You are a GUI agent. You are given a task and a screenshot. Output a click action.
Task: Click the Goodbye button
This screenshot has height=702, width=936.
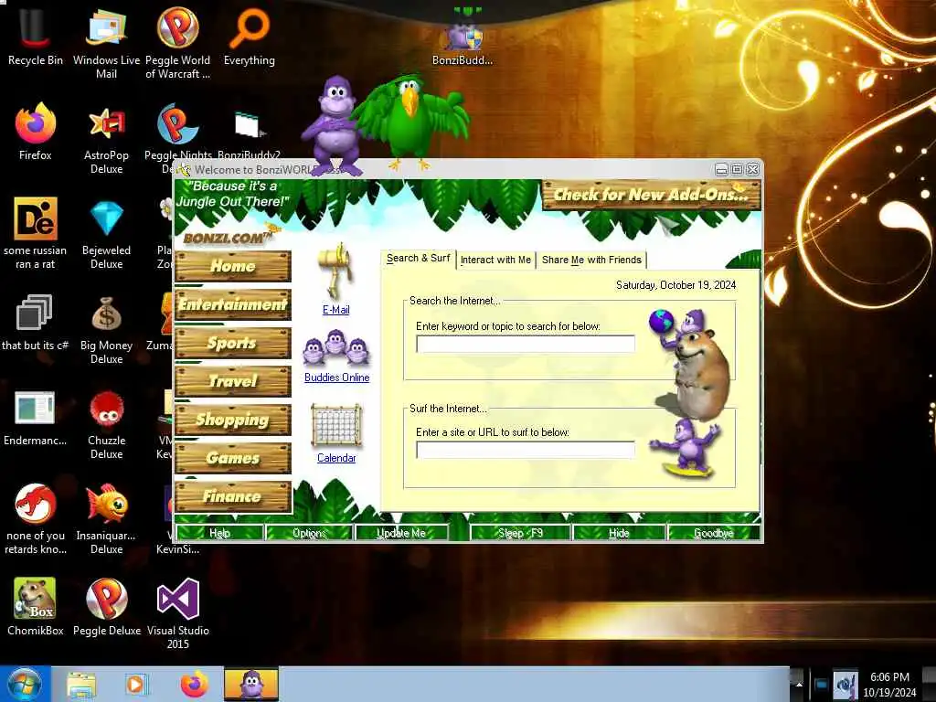coord(713,533)
